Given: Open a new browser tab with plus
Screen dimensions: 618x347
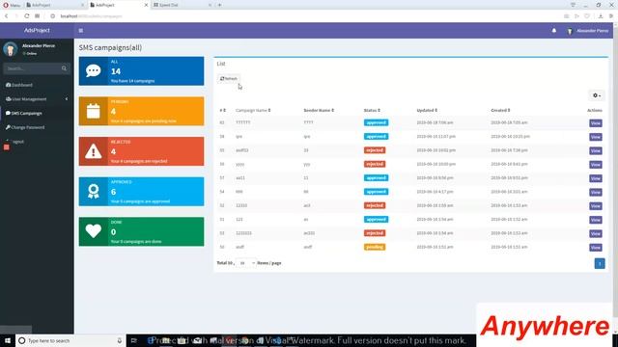Looking at the screenshot, I should click(219, 5).
